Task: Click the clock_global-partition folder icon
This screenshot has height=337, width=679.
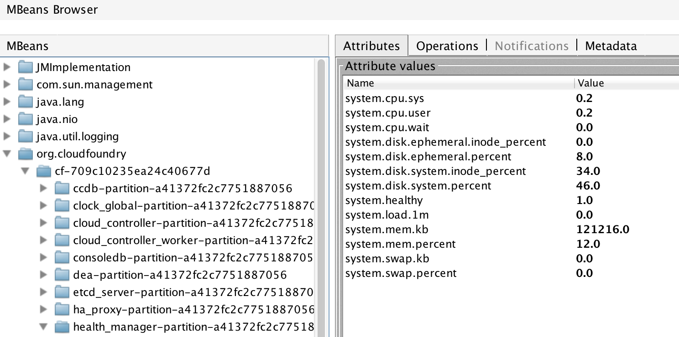Action: [63, 206]
